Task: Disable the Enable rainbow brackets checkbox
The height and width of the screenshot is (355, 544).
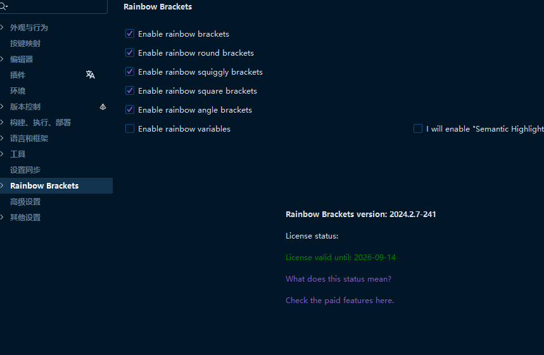Action: click(x=130, y=34)
